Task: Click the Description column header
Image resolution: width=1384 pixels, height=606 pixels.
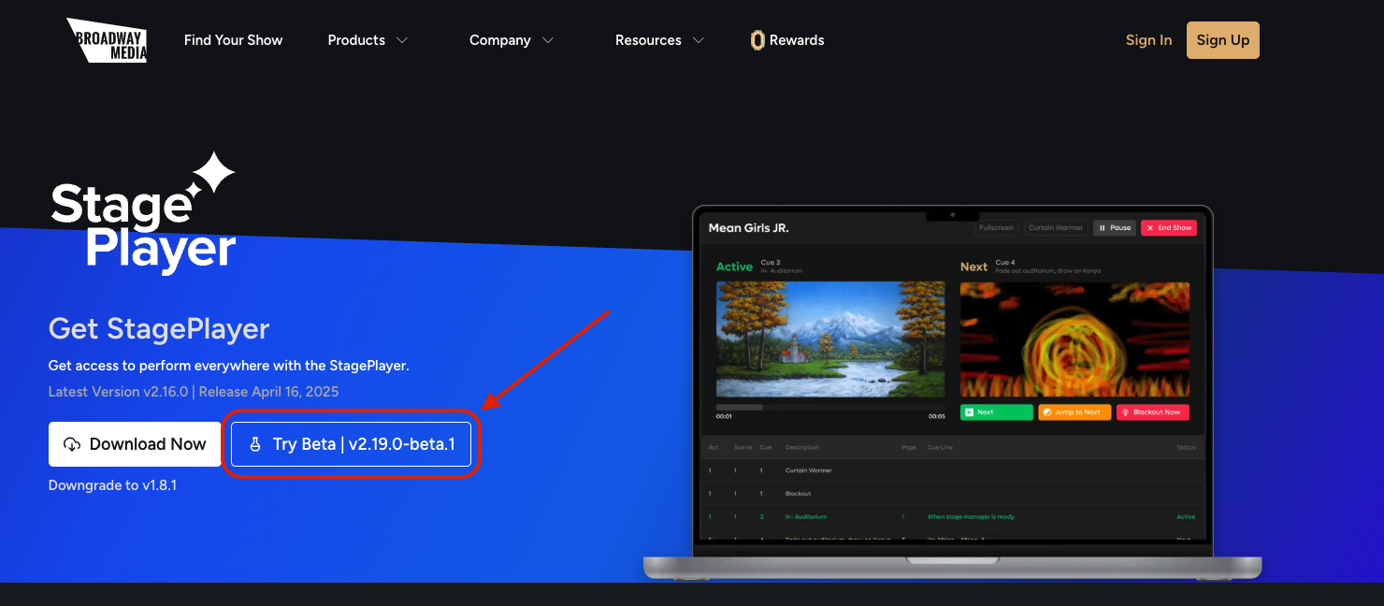Action: 802,448
